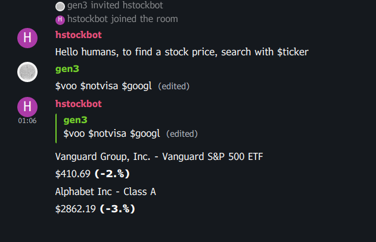Open gen3's gray avatar beside the ticker message

(27, 73)
